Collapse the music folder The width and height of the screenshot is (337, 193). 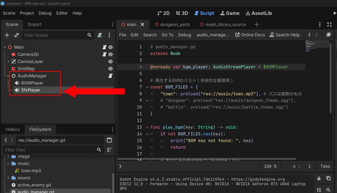8,163
